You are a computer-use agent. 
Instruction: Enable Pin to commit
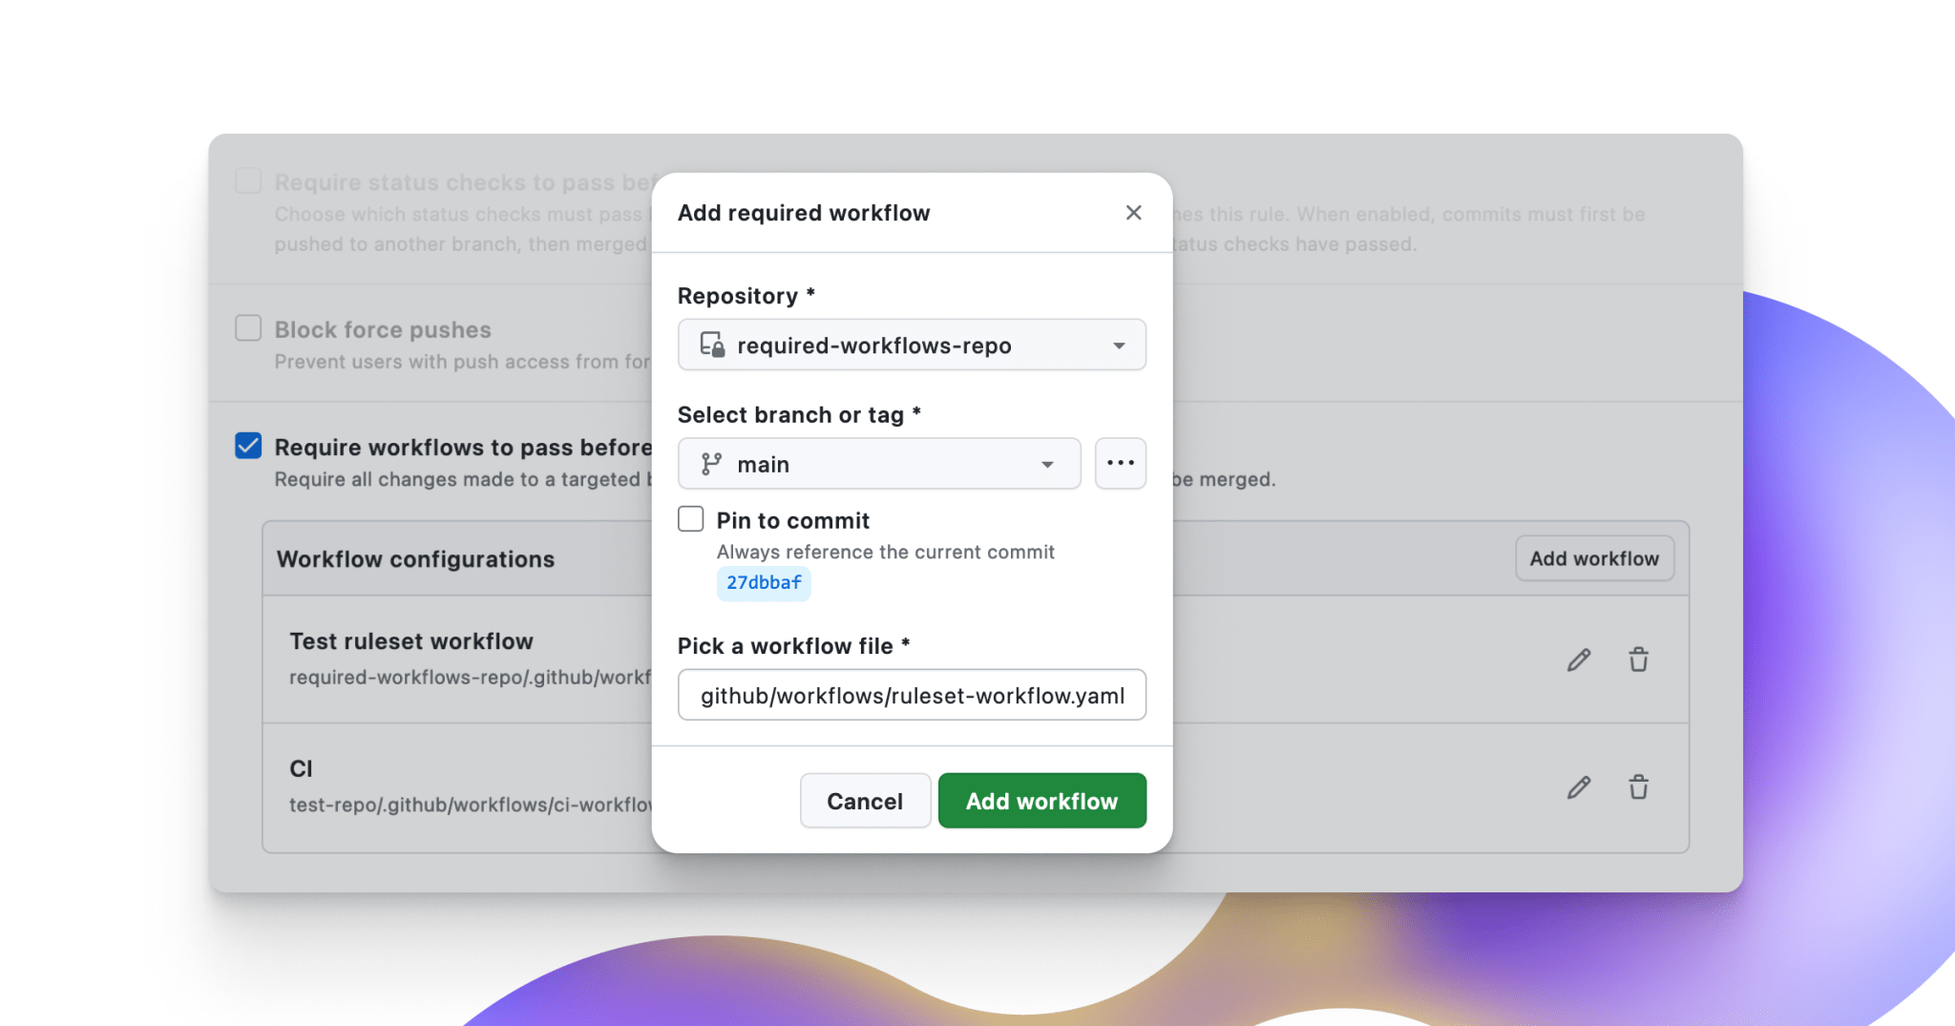[x=690, y=518]
